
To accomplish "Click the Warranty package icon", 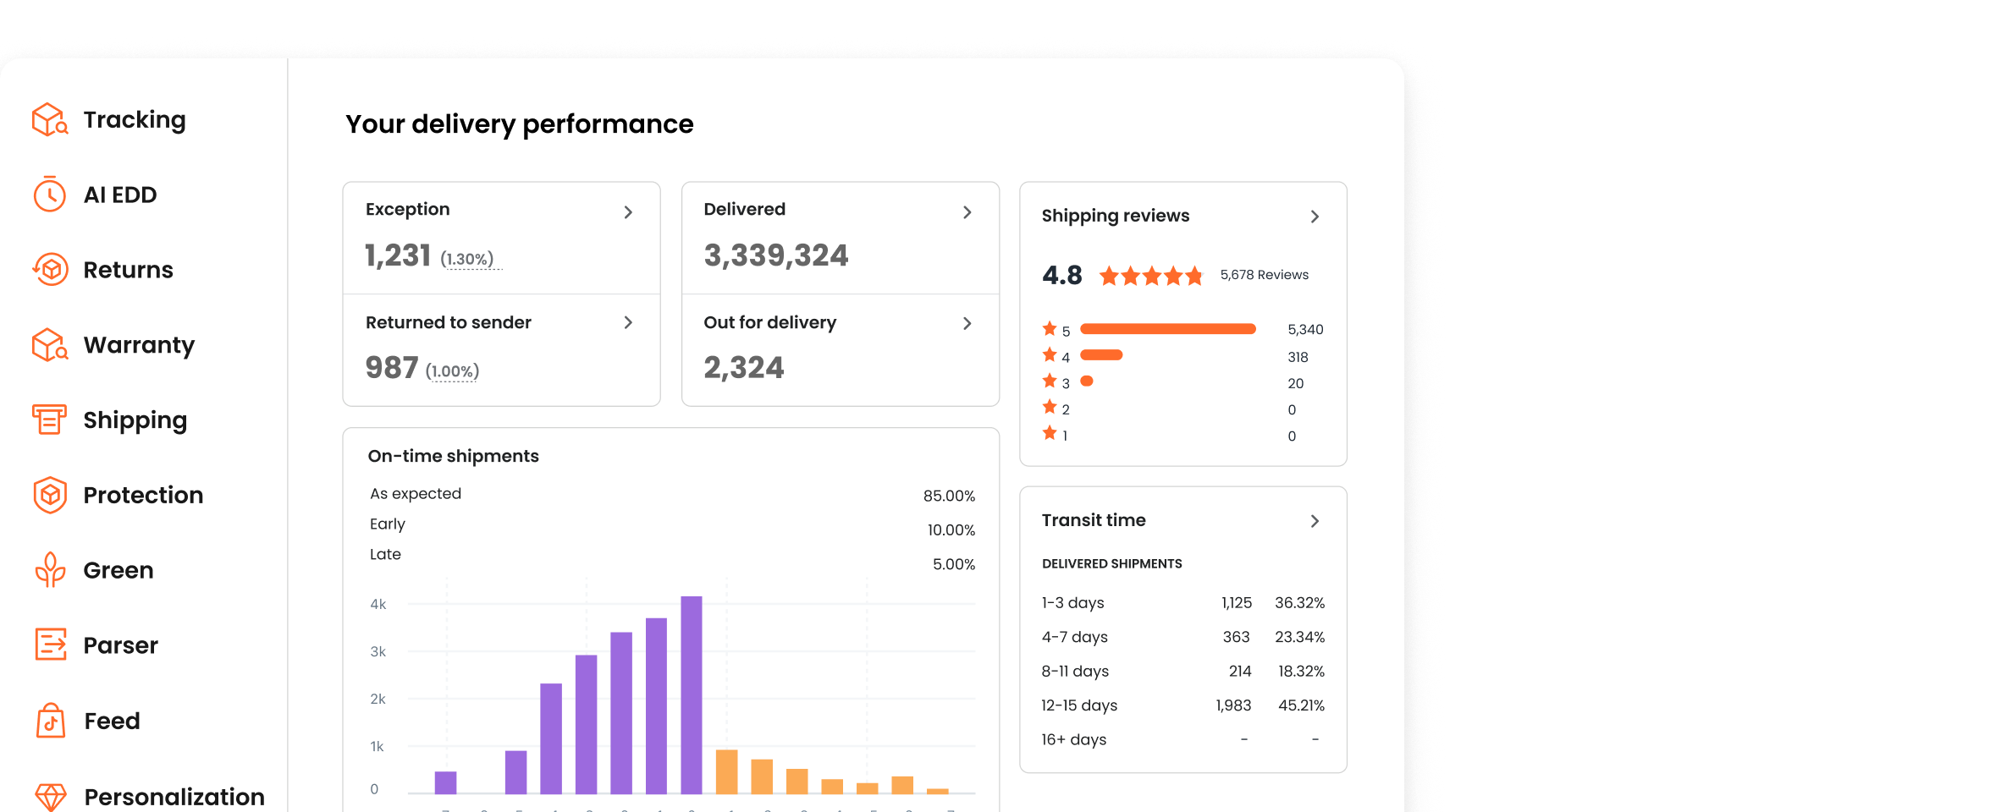I will point(50,345).
